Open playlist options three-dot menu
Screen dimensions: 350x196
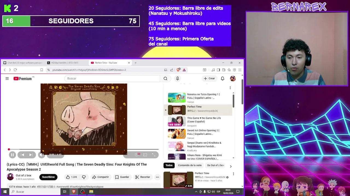click(x=230, y=88)
